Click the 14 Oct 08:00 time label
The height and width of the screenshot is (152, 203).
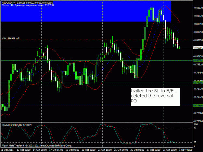40,150
